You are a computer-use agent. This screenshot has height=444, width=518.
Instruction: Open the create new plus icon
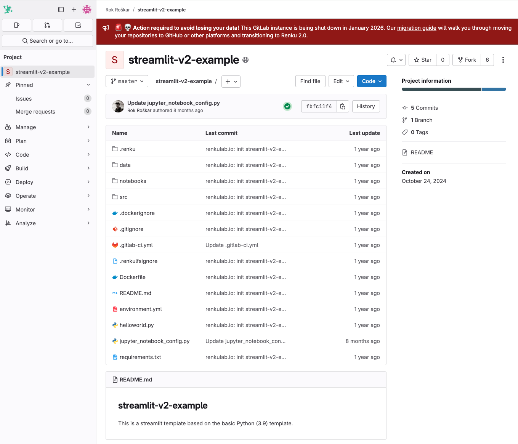[74, 10]
